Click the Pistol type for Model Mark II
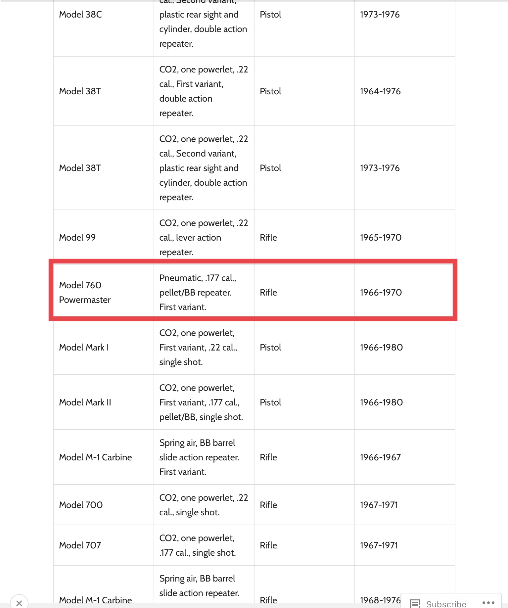The width and height of the screenshot is (508, 608). (270, 402)
